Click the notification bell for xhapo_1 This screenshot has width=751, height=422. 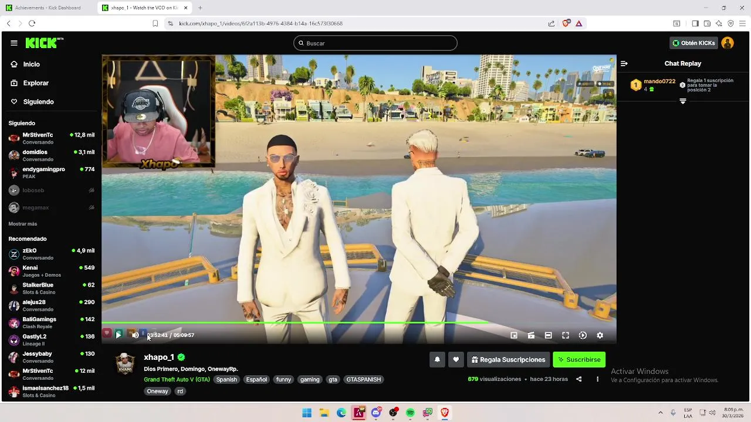pyautogui.click(x=437, y=360)
